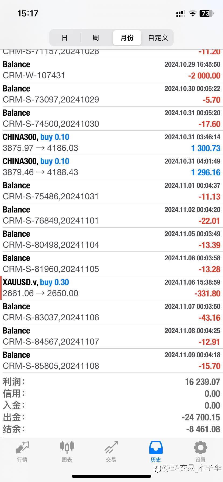This screenshot has width=223, height=482.
Task: Tap the cellular signal bars icon
Action: [180, 14]
